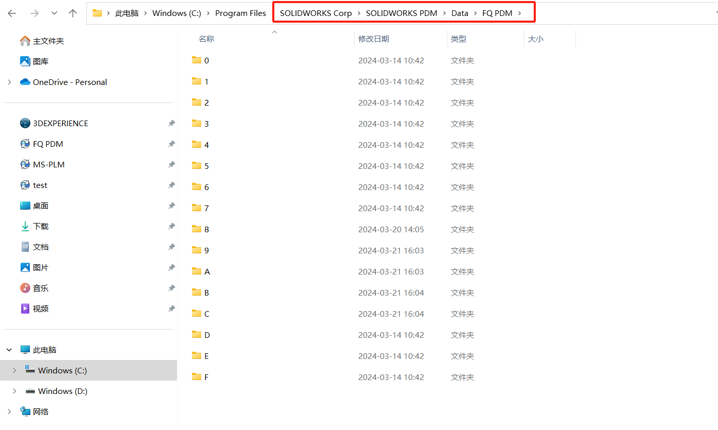This screenshot has width=718, height=430.
Task: Expand Windows (C:) drive node
Action: [x=14, y=370]
